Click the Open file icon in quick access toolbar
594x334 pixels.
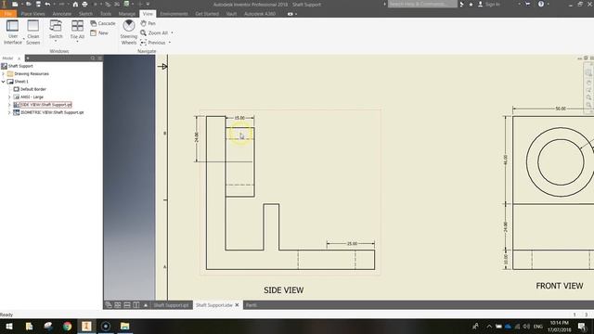29,4
